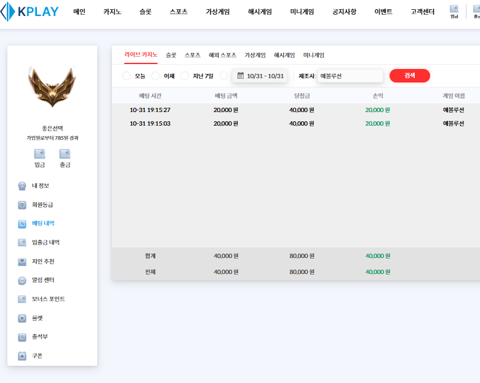Image resolution: width=480 pixels, height=383 pixels.
Task: Click the red 검색 search button
Action: pyautogui.click(x=410, y=76)
